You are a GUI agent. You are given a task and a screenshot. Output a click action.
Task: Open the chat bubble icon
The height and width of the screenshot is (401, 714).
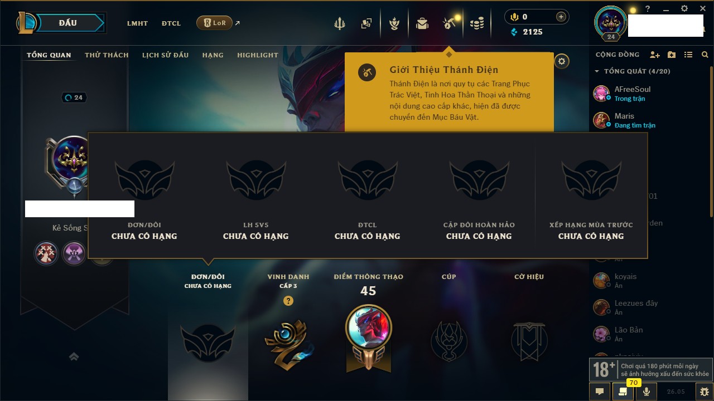click(x=600, y=392)
